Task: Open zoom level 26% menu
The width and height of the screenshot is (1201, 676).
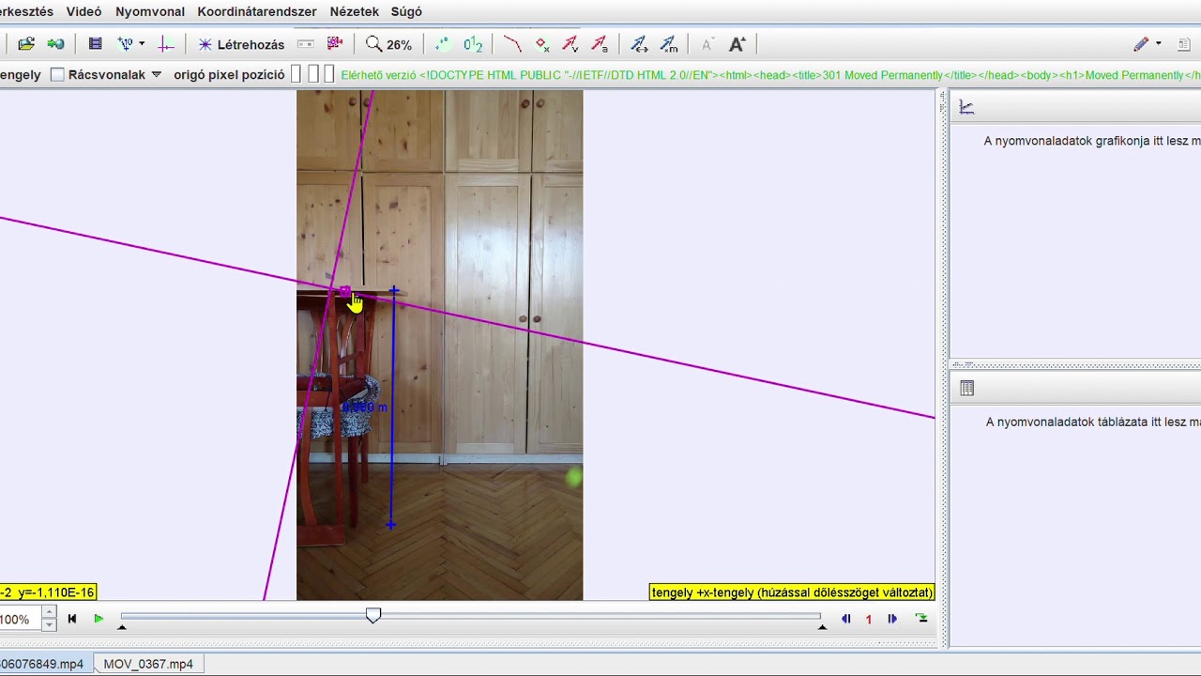Action: [x=399, y=45]
